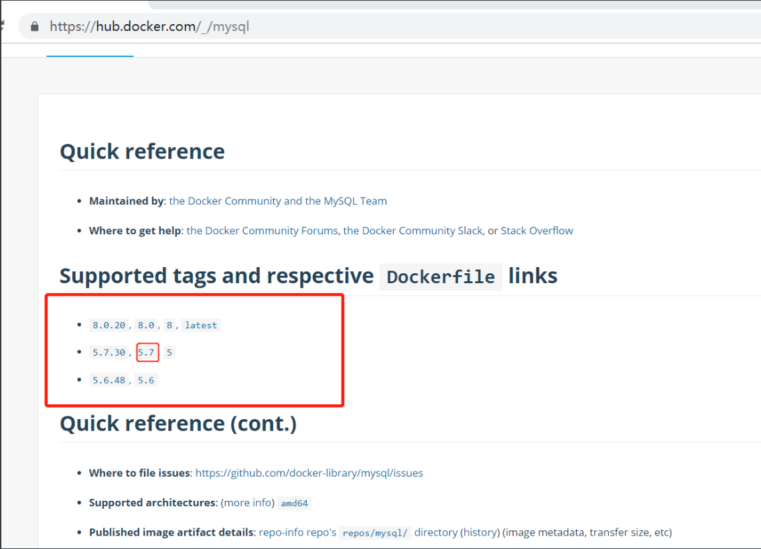This screenshot has height=549, width=761.
Task: Click the Where to get help label
Action: [x=135, y=230]
